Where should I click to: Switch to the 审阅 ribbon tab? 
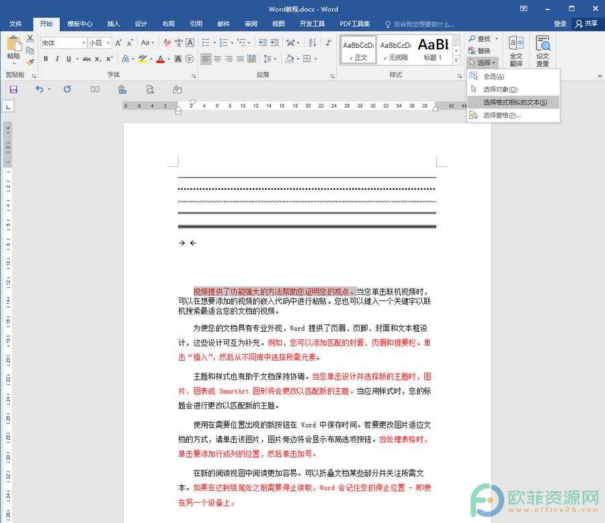[251, 24]
